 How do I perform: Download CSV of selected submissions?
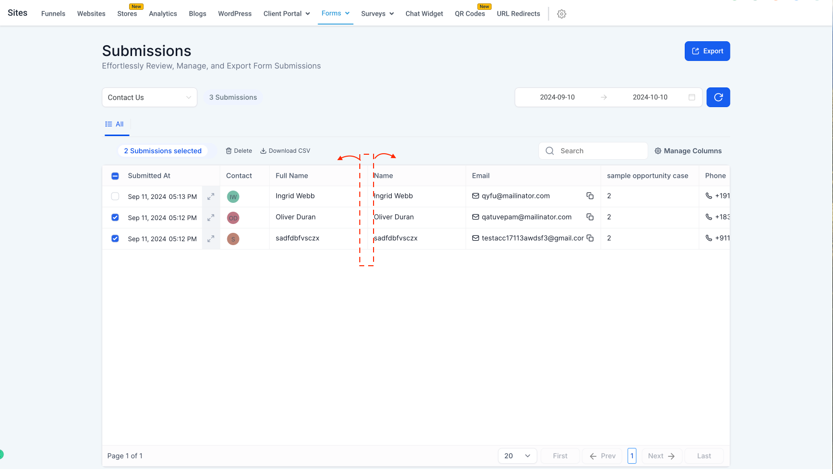point(285,151)
